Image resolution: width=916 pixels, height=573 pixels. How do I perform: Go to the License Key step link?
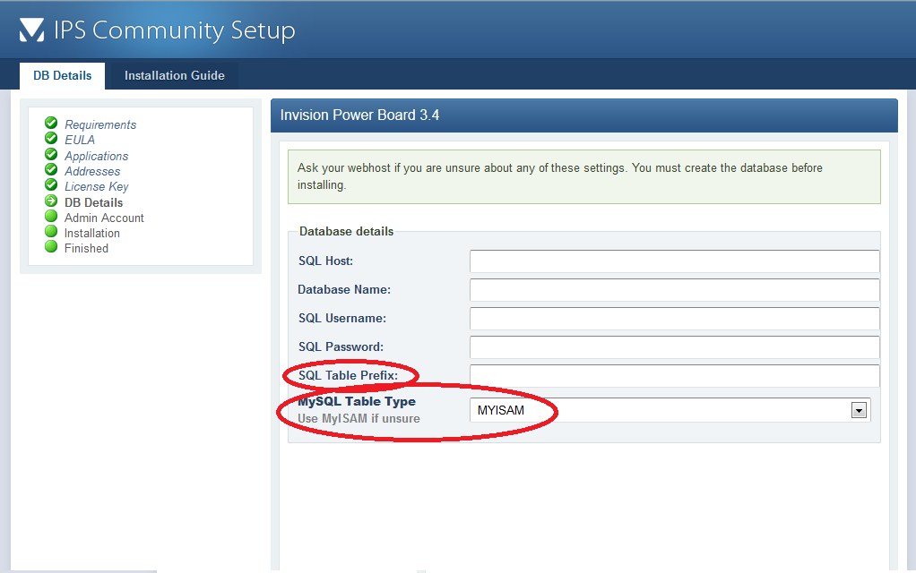[x=97, y=187]
